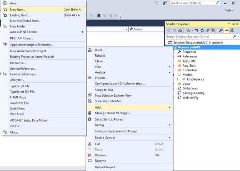
Task: Select Global.asax file in tree
Action: click(x=190, y=88)
